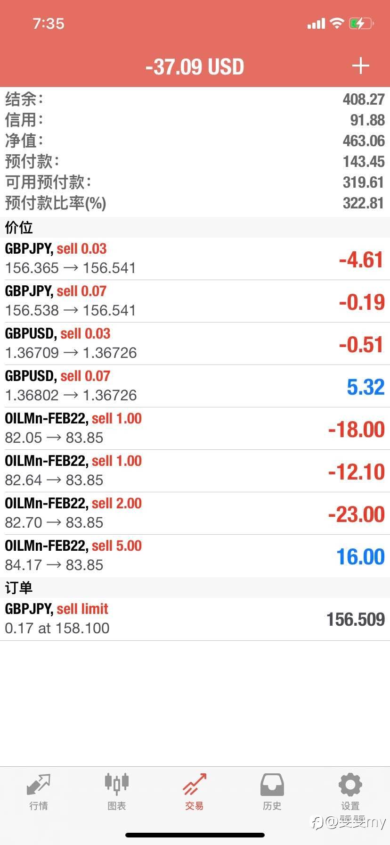390x845 pixels.
Task: Open GBPUSD sell 0.07 profit position
Action: (195, 386)
